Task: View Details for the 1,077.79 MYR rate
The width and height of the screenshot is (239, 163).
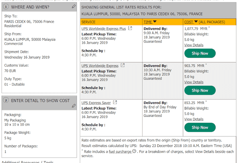Action: (x=194, y=45)
